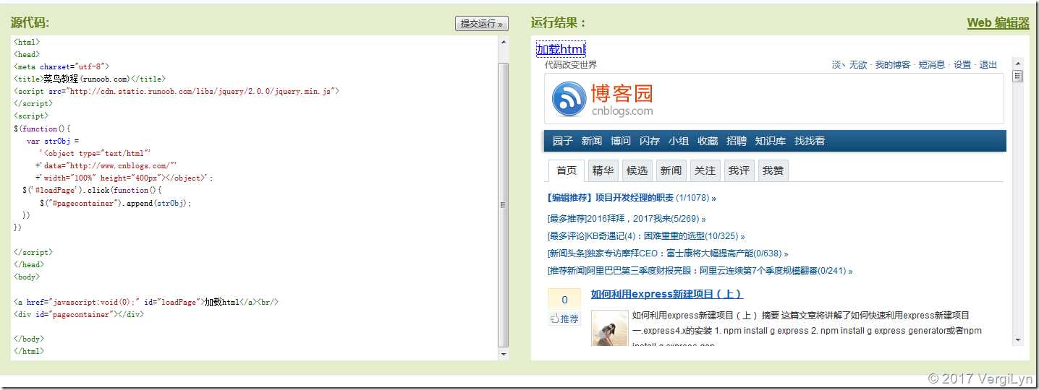Open the 招聘 menu item

click(x=737, y=141)
